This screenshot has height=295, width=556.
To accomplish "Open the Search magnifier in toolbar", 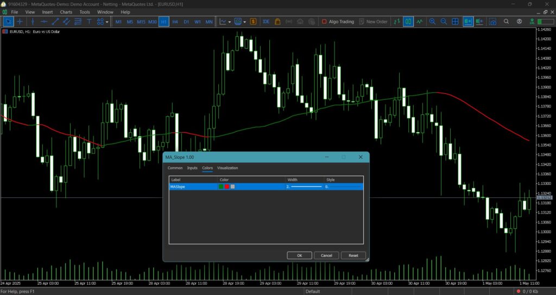I will pyautogui.click(x=506, y=22).
